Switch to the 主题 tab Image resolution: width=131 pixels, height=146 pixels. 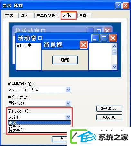tap(11, 15)
